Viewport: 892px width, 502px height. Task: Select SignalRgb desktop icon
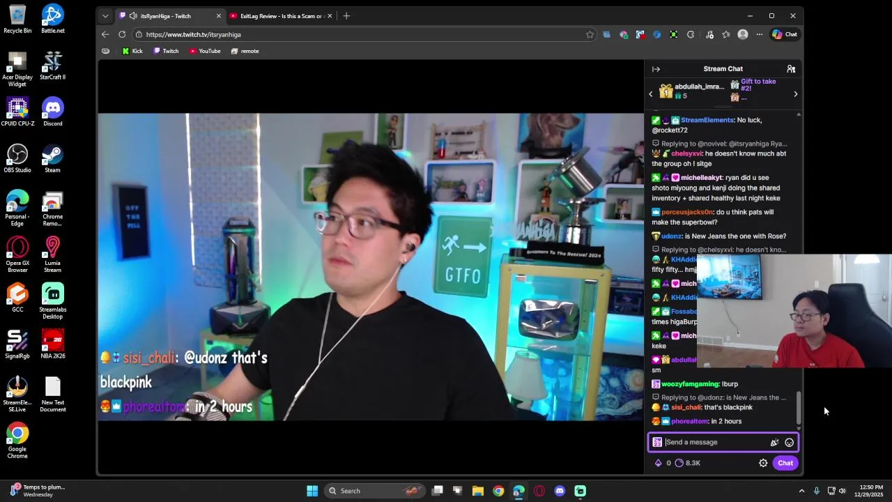tap(17, 344)
